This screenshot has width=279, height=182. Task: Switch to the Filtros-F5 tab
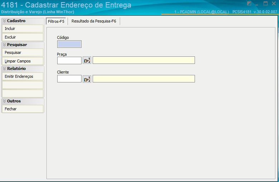(56, 21)
